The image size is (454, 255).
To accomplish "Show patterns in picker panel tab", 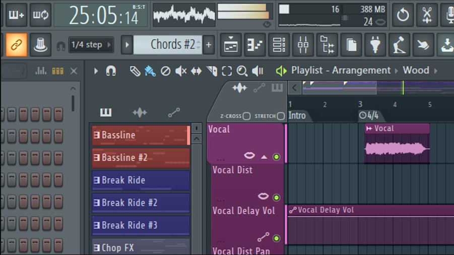I will pos(106,112).
